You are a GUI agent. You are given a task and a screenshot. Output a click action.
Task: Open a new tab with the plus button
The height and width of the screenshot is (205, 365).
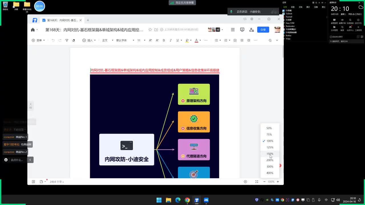click(x=88, y=20)
